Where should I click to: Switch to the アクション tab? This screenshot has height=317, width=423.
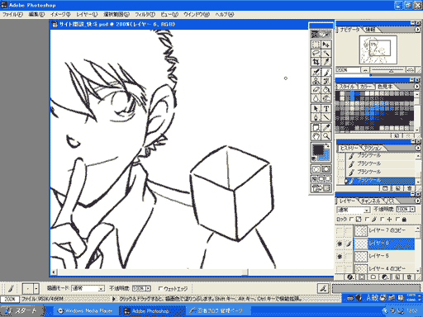[x=373, y=148]
